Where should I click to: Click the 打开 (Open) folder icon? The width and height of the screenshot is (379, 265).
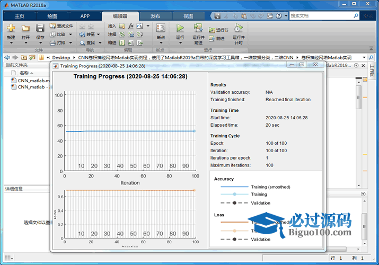point(25,28)
